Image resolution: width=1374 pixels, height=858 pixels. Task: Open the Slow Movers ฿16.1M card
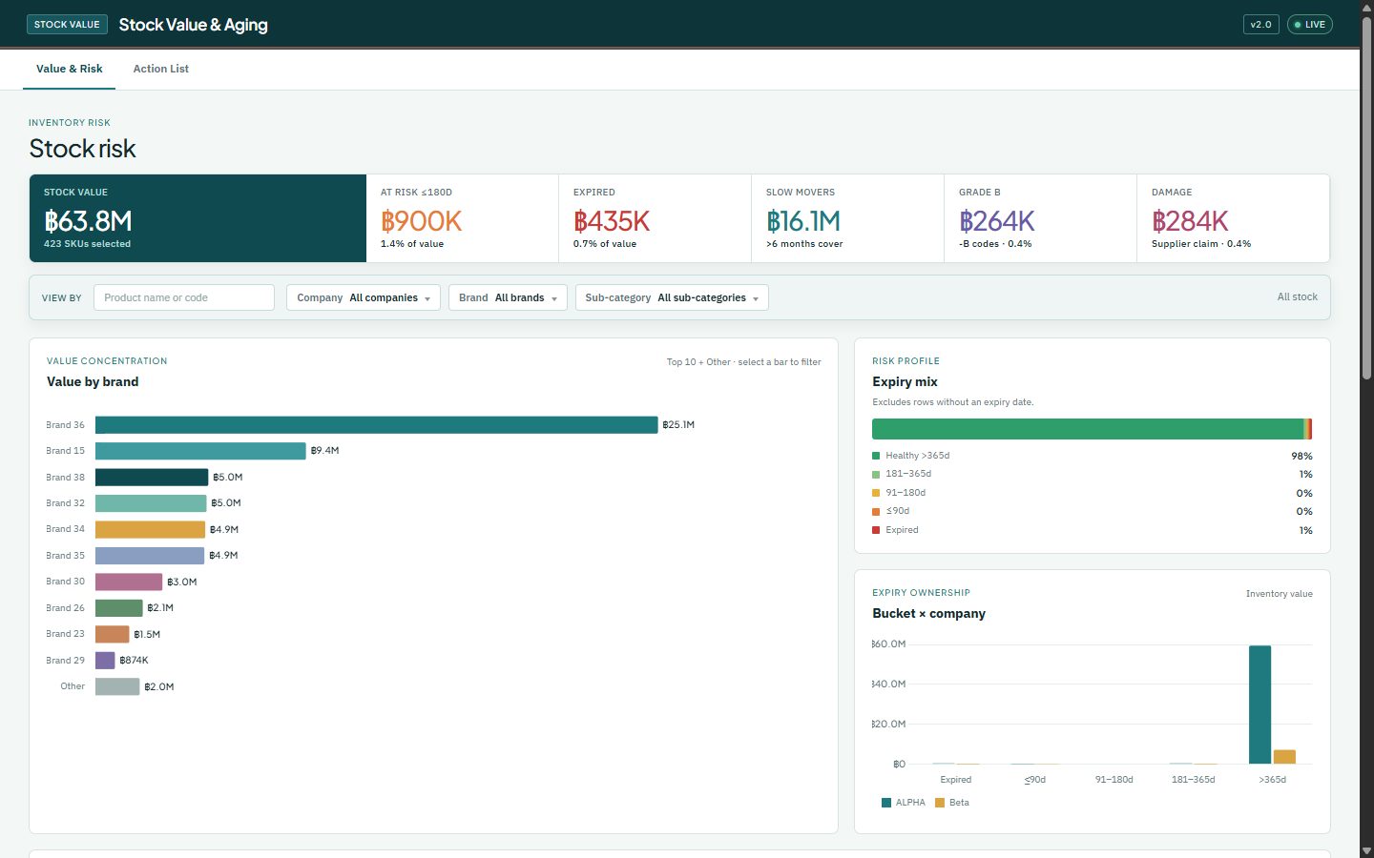pyautogui.click(x=848, y=218)
